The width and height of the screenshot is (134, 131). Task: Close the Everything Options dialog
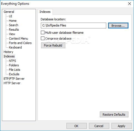(130, 4)
